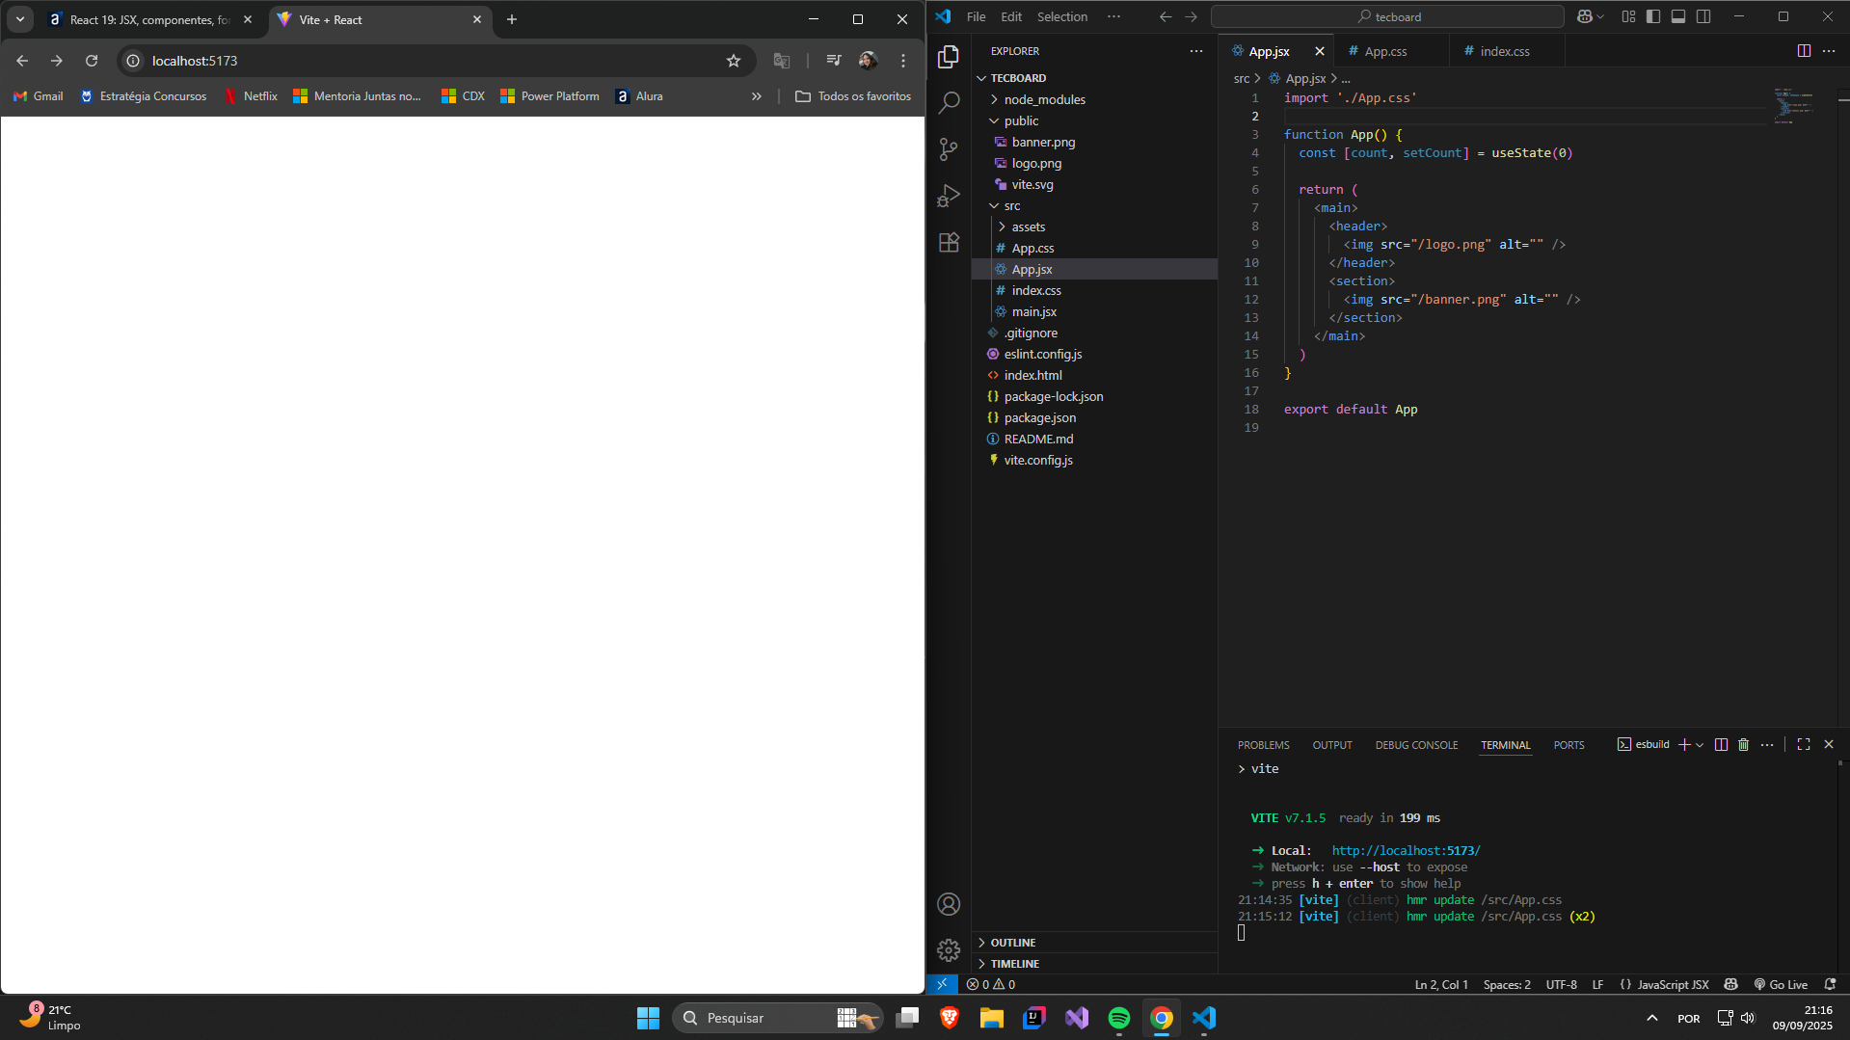Open the localhost:5173 link in terminal
1850x1040 pixels.
(x=1406, y=850)
